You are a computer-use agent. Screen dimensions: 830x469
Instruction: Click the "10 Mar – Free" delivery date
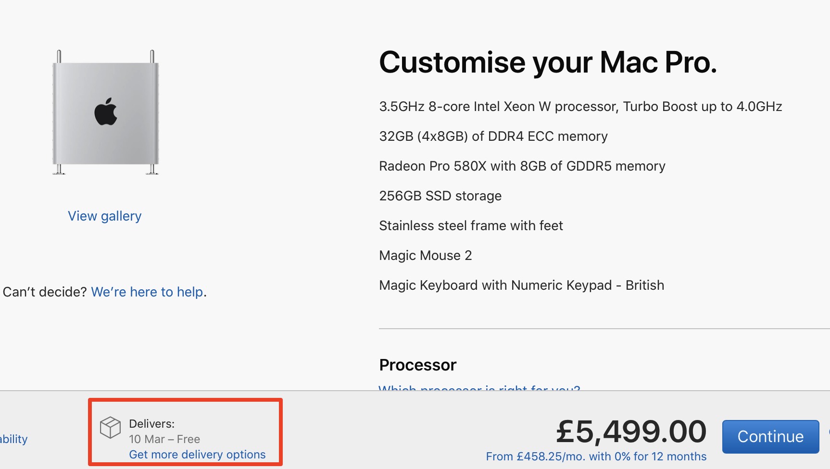point(164,439)
